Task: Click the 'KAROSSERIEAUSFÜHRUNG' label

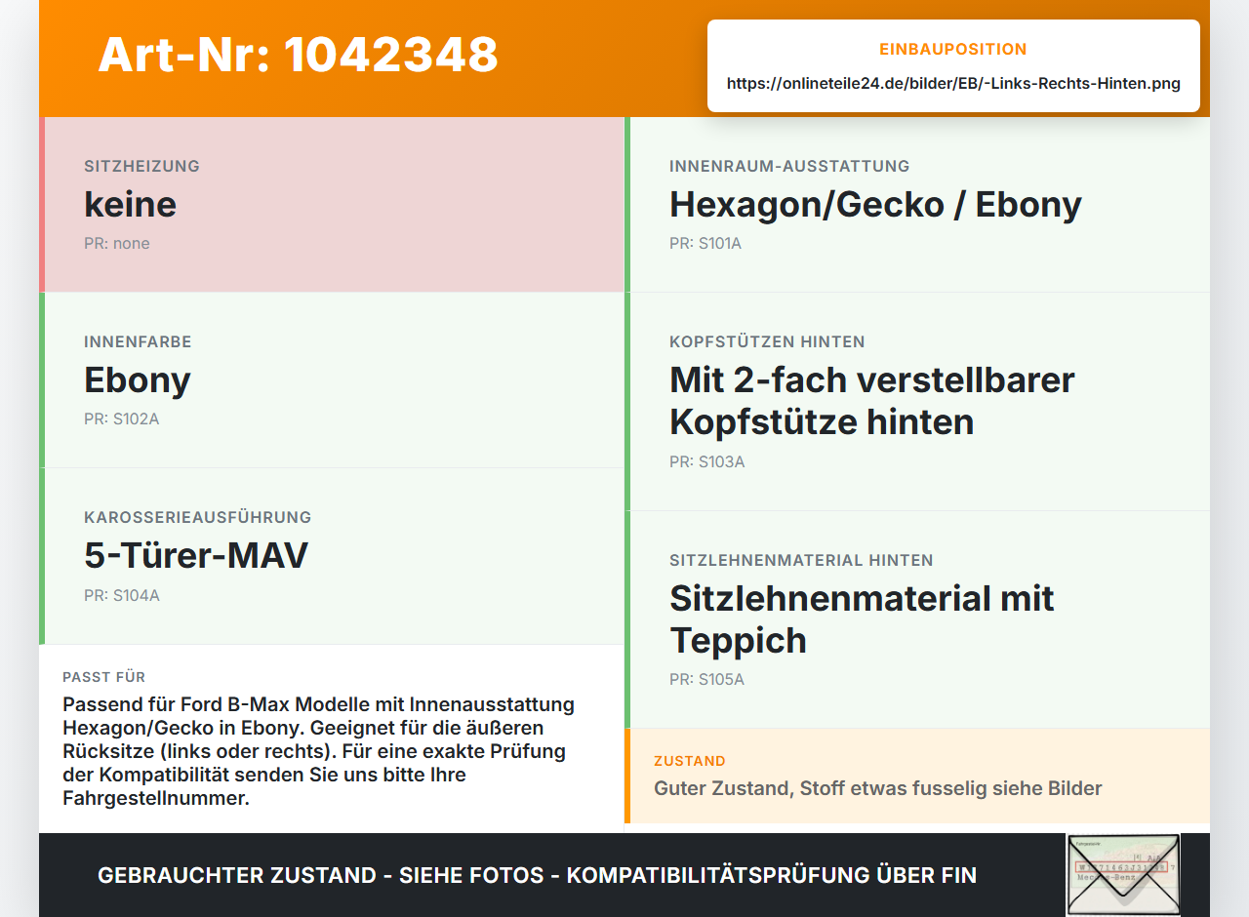Action: point(198,517)
